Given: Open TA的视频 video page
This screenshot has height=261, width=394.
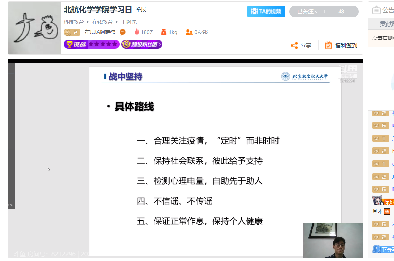Looking at the screenshot, I should click(x=266, y=12).
